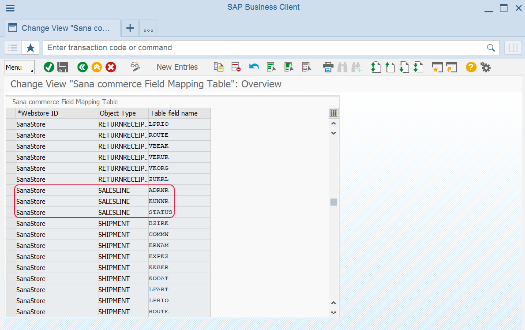Cancel with the red X icon
Image resolution: width=525 pixels, height=330 pixels.
111,67
